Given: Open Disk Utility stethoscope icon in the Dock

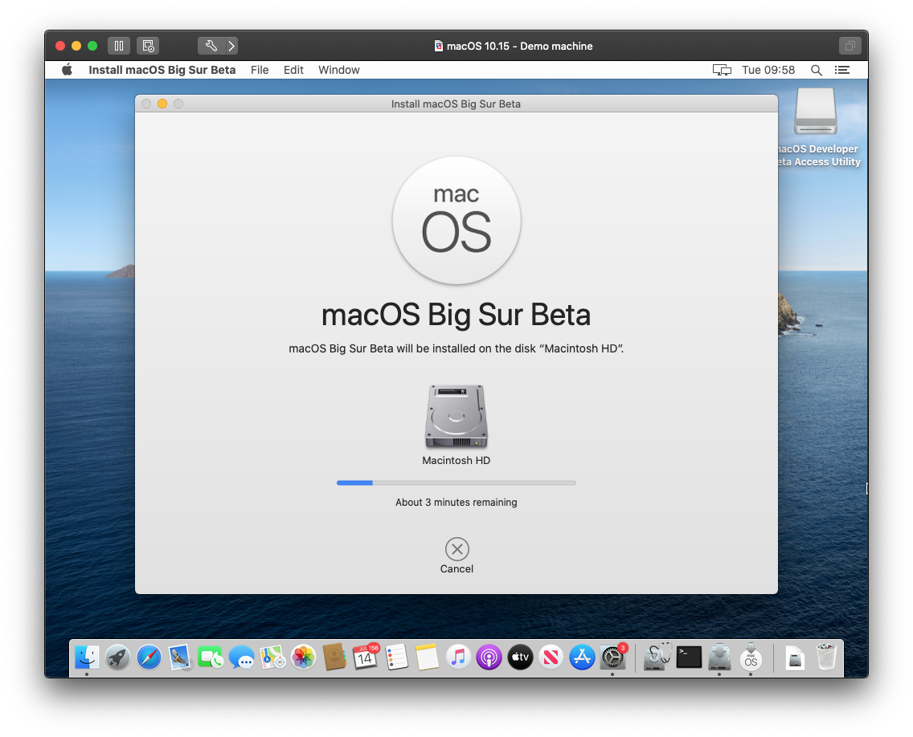Looking at the screenshot, I should click(657, 658).
